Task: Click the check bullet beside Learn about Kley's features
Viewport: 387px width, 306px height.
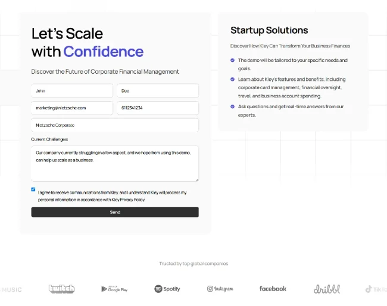Action: coord(232,79)
